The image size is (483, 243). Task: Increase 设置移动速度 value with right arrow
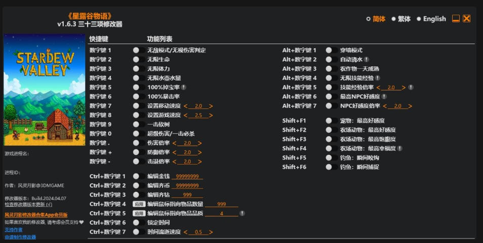[211, 106]
